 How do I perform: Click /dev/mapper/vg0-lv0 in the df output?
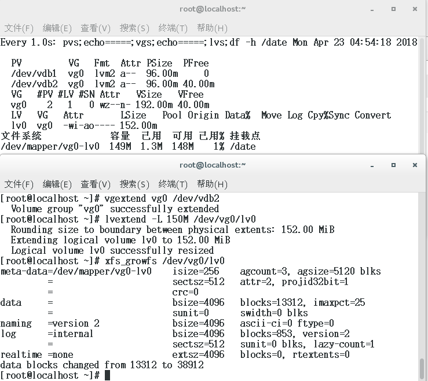pyautogui.click(x=50, y=147)
